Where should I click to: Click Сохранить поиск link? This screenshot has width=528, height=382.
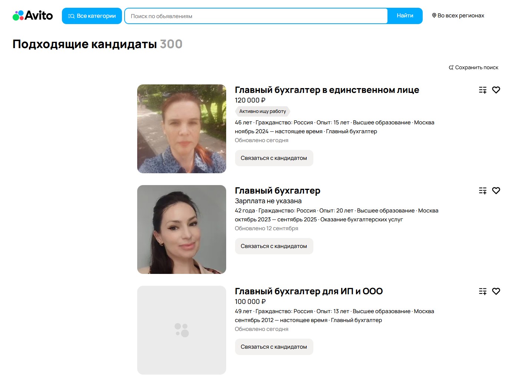pyautogui.click(x=473, y=67)
